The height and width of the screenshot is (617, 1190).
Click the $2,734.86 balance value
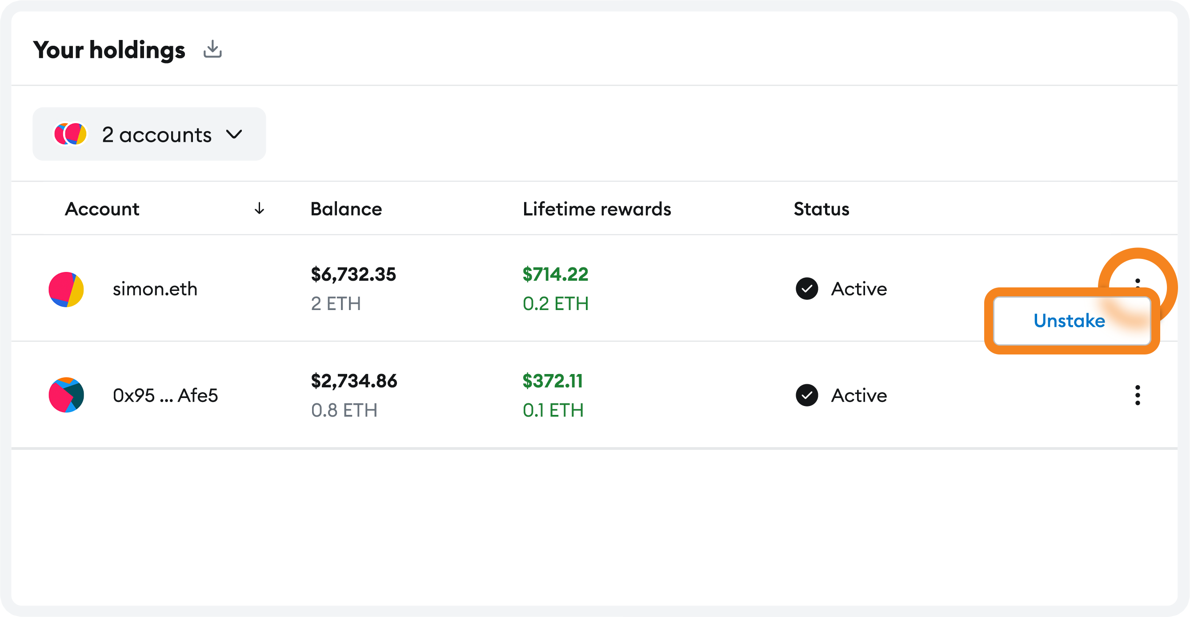354,381
